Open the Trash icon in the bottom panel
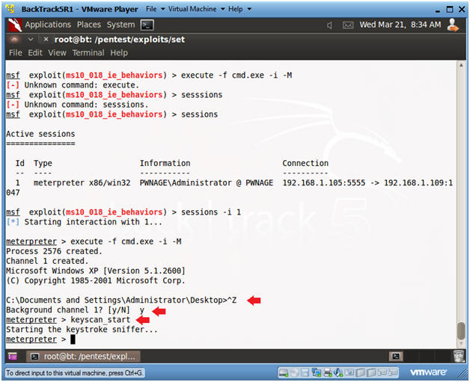470x382 pixels. (459, 356)
